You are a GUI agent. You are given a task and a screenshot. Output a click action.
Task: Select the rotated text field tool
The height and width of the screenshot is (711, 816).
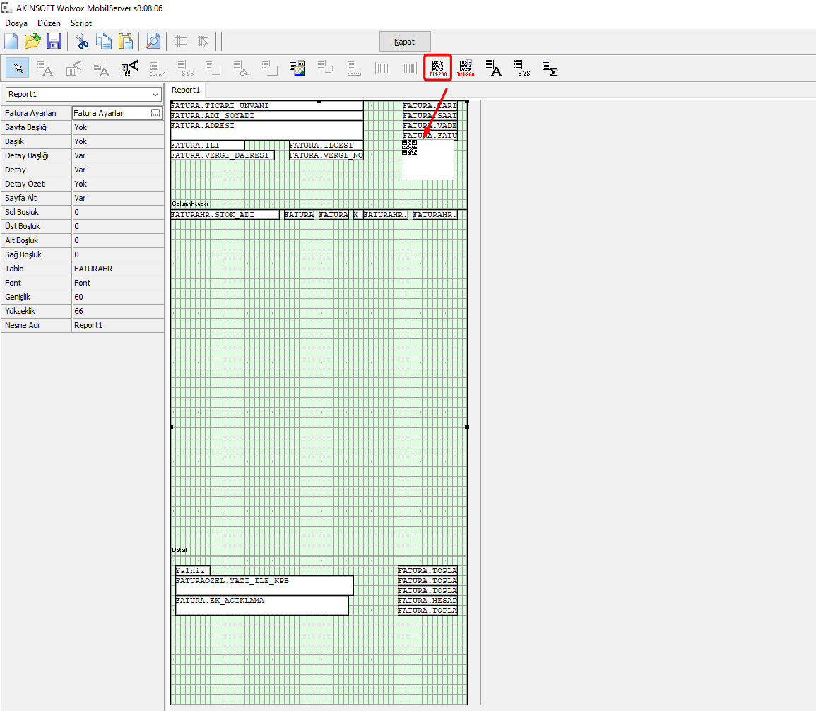(73, 68)
